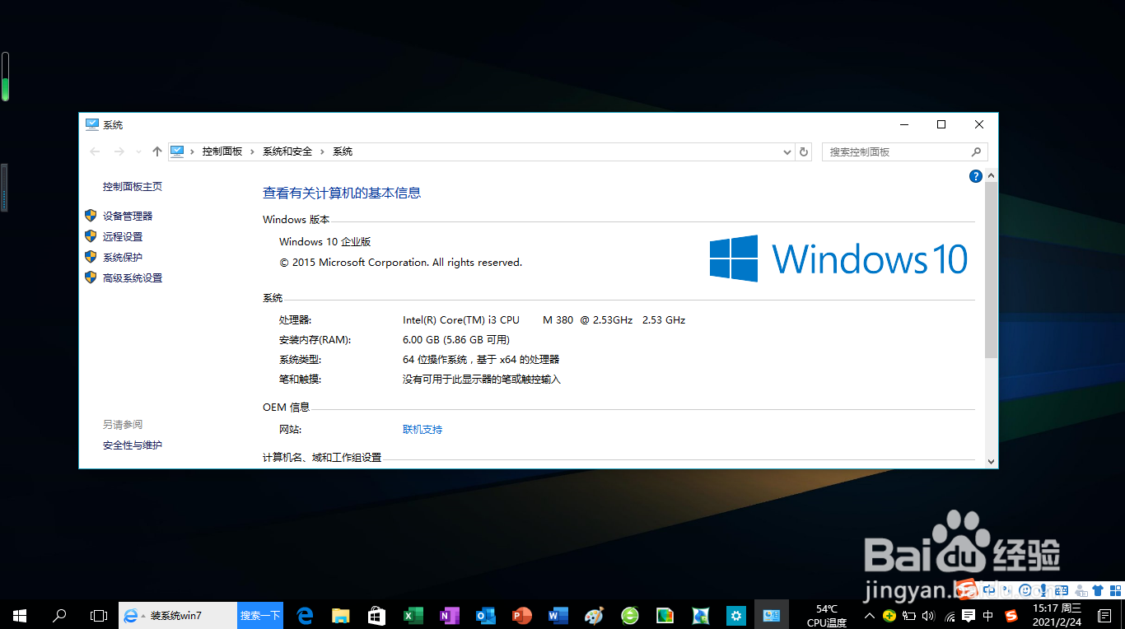Image resolution: width=1125 pixels, height=629 pixels.
Task: Expand the address bar history dropdown
Action: coord(787,151)
